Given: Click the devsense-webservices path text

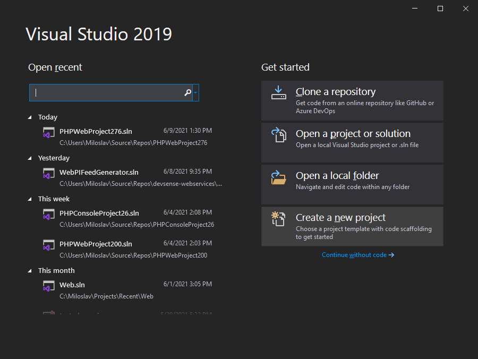Looking at the screenshot, I should [141, 183].
